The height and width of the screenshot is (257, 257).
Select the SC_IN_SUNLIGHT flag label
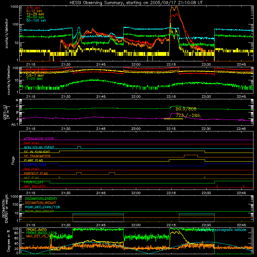tap(37, 152)
